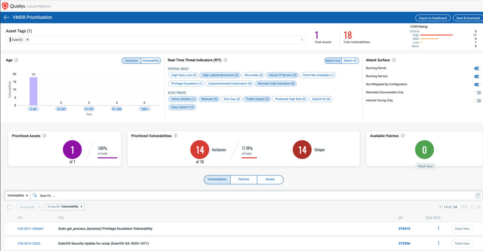Click the search magnifier icon
Screen dimensions: 483x251
click(35, 195)
